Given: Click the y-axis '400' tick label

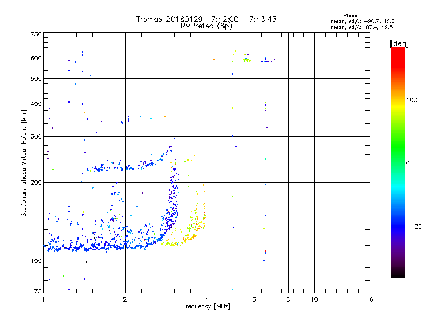Looking at the screenshot, I should 36,104.
